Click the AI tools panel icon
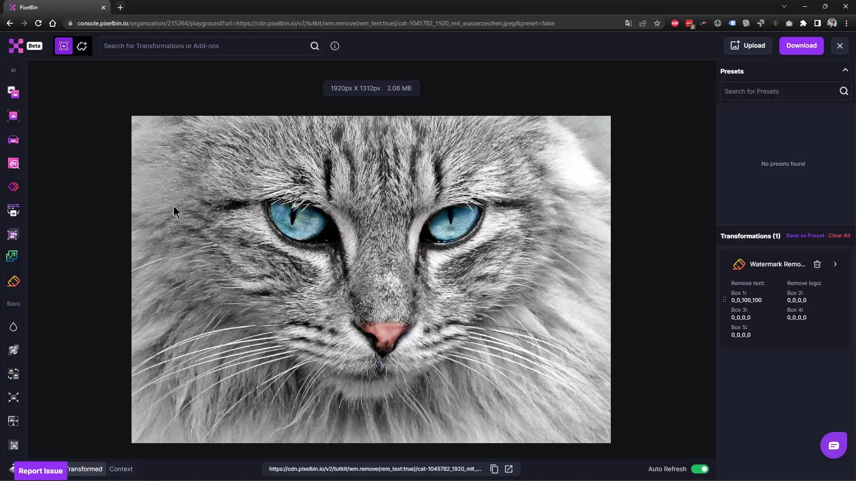Screen dimensions: 856x481 [13, 70]
